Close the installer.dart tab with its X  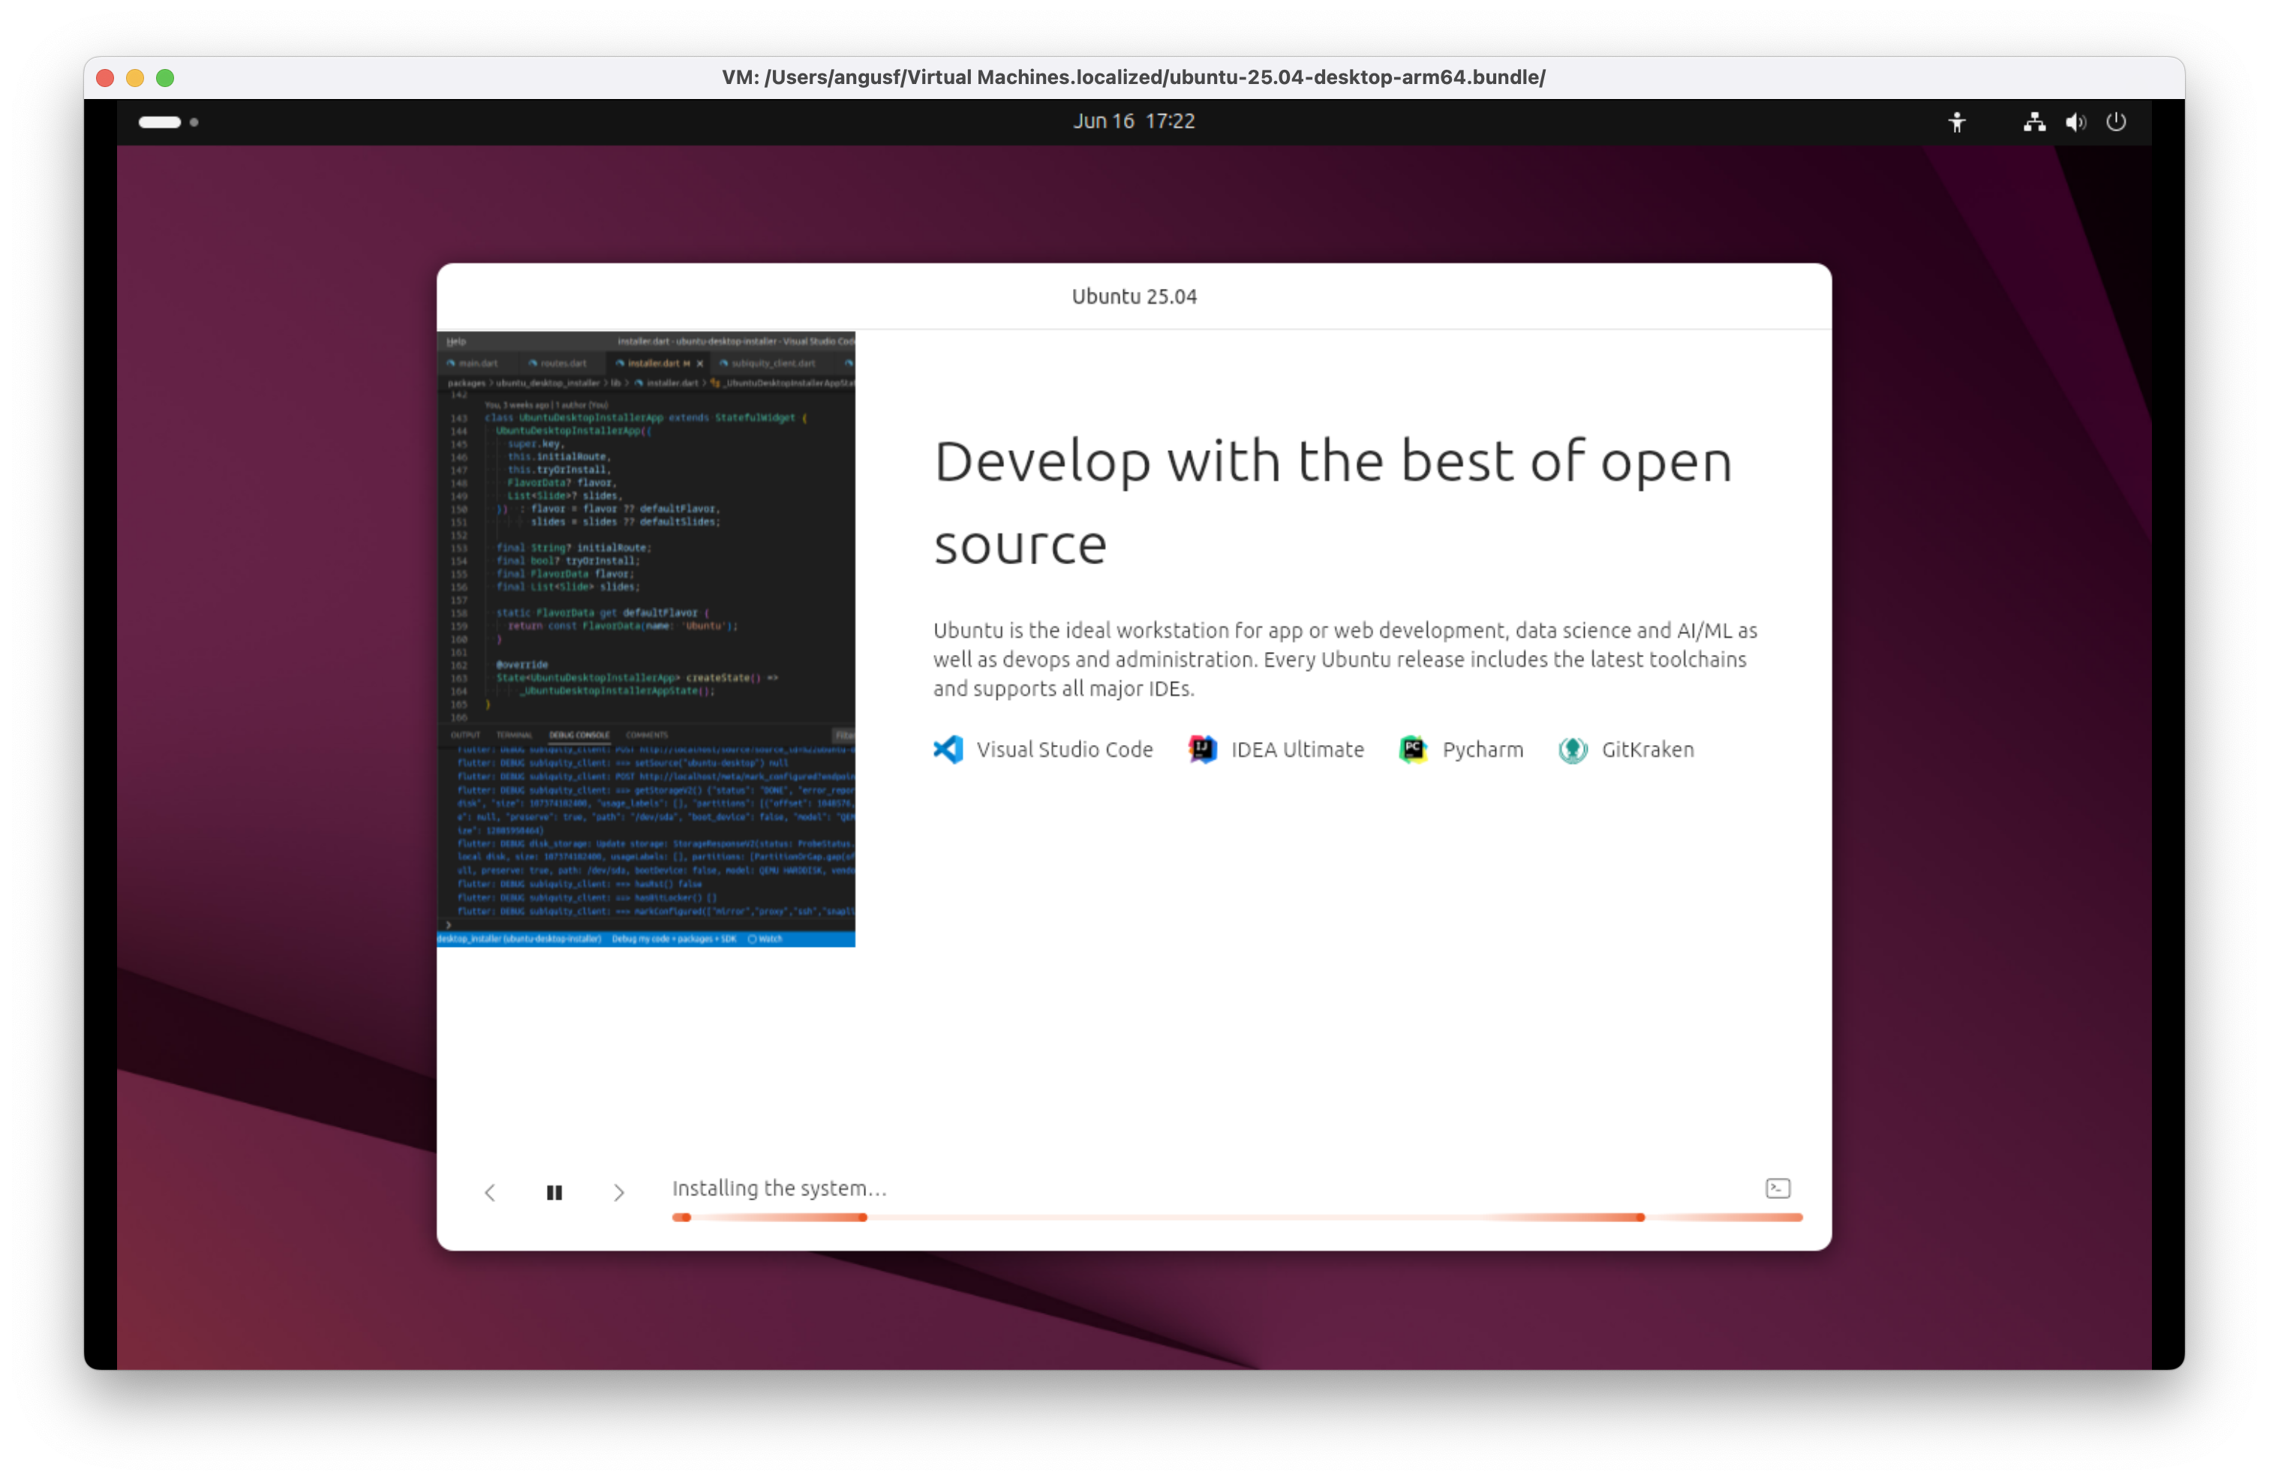(x=701, y=363)
